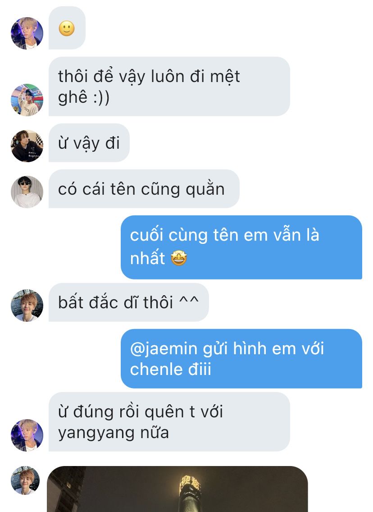373x512 pixels.
Task: Select the "ừ vậy đi" message bubble
Action: pyautogui.click(x=89, y=143)
